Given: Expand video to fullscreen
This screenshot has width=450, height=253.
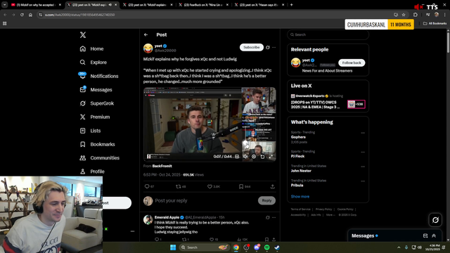Looking at the screenshot, I should click(x=271, y=157).
